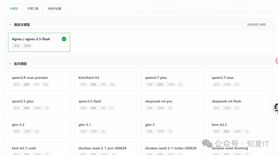This screenshot has height=155, width=278.
Task: Choose the glm-5 model card title
Action: (x=150, y=125)
